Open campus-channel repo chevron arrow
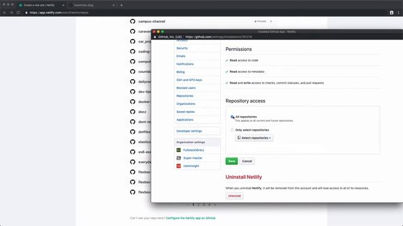This screenshot has width=403, height=226. point(271,21)
